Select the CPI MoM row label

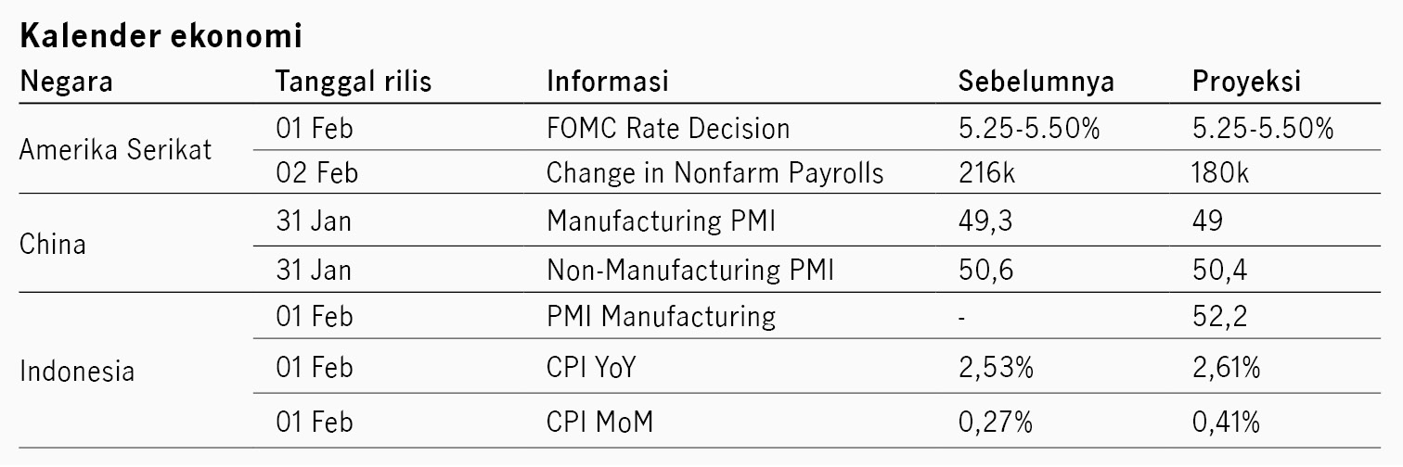(599, 423)
